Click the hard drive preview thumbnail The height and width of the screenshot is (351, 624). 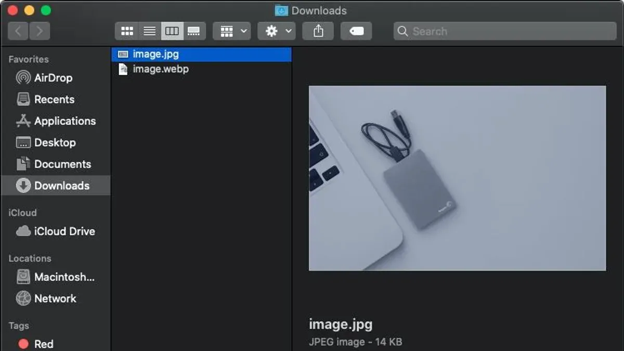[x=457, y=178]
